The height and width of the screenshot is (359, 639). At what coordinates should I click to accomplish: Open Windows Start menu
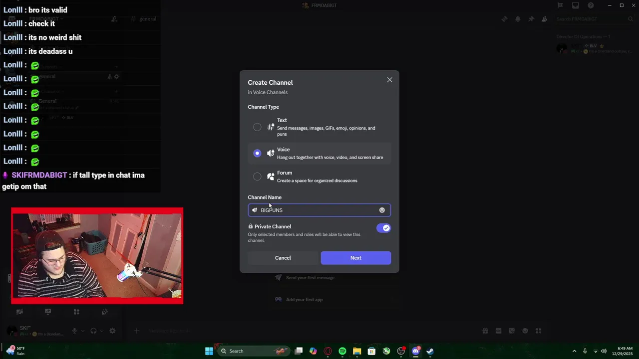tap(209, 351)
